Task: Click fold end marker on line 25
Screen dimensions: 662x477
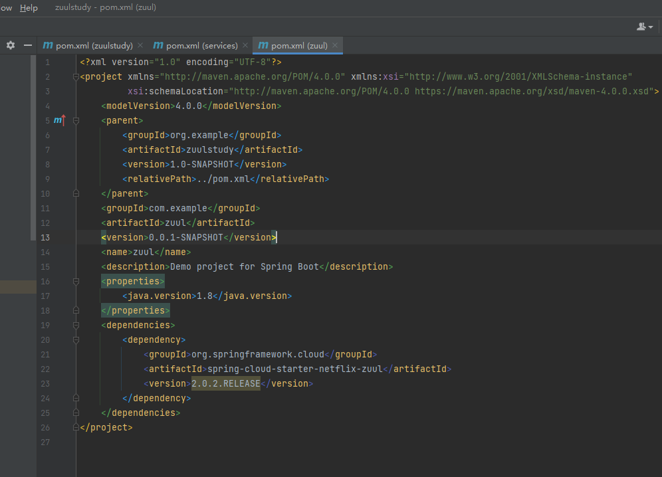Action: tap(76, 413)
